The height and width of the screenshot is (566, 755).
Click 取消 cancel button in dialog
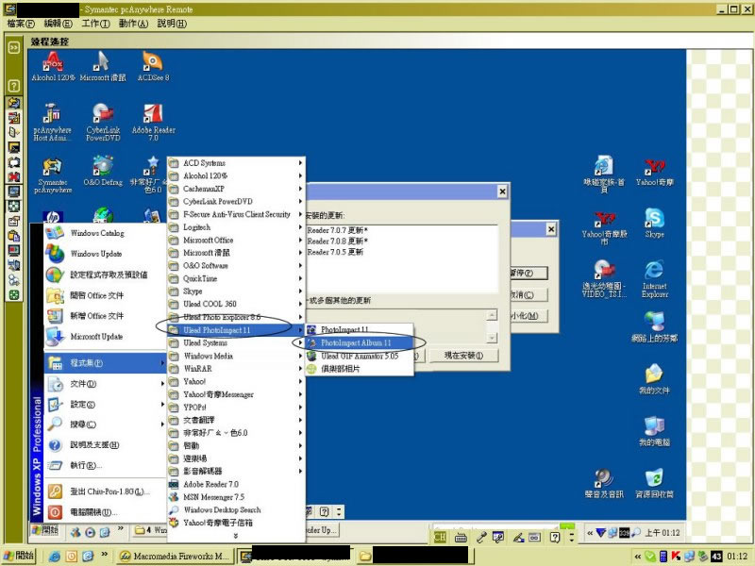528,294
